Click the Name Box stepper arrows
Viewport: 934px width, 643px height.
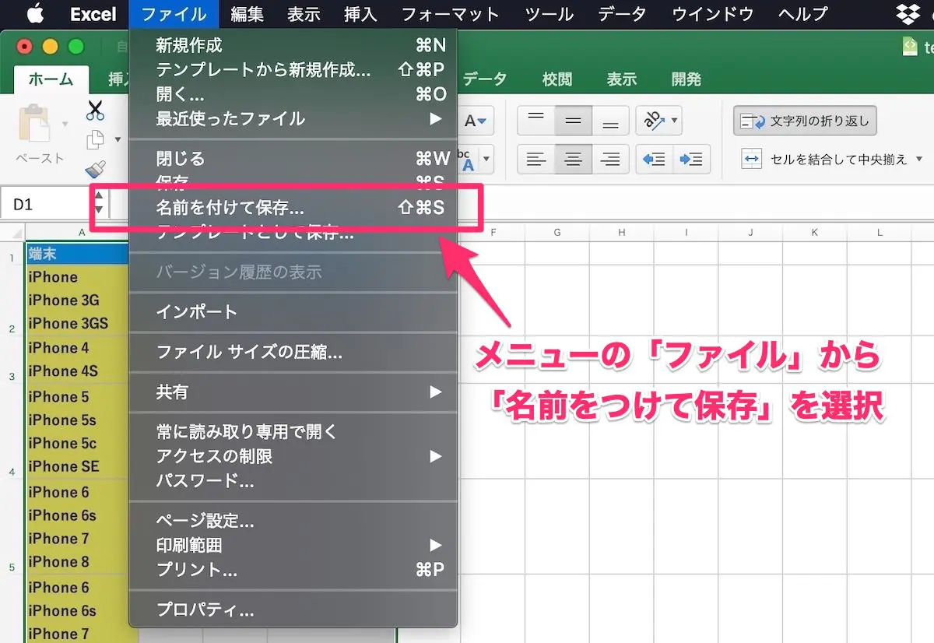coord(99,204)
